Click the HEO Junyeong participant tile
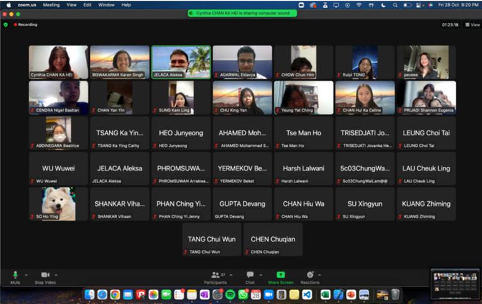 181,133
